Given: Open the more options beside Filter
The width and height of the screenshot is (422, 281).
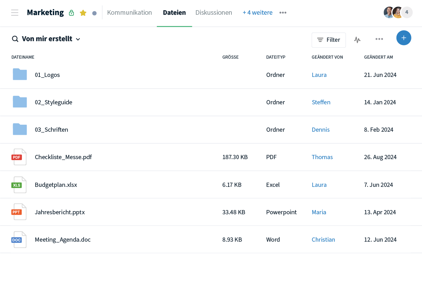Looking at the screenshot, I should tap(379, 39).
